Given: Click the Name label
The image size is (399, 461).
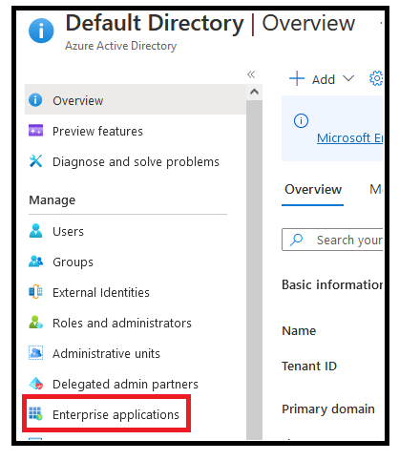Looking at the screenshot, I should click(x=299, y=331).
